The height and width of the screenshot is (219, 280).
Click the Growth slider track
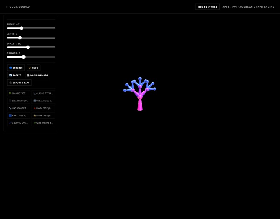point(31,57)
